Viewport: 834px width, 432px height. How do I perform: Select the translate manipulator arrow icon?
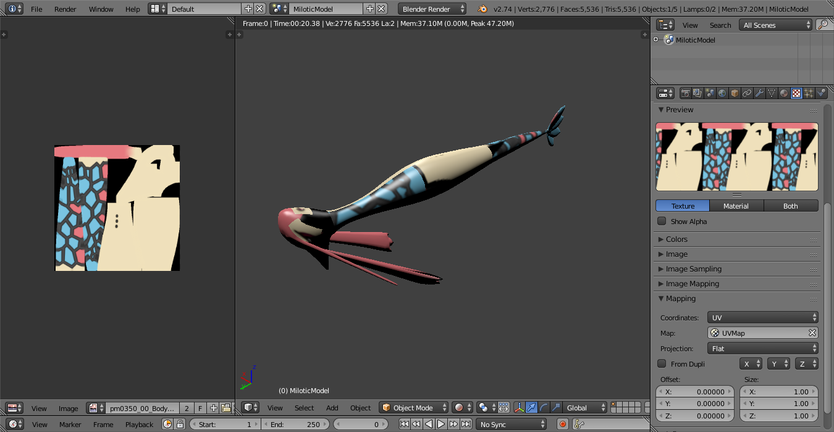click(x=531, y=407)
